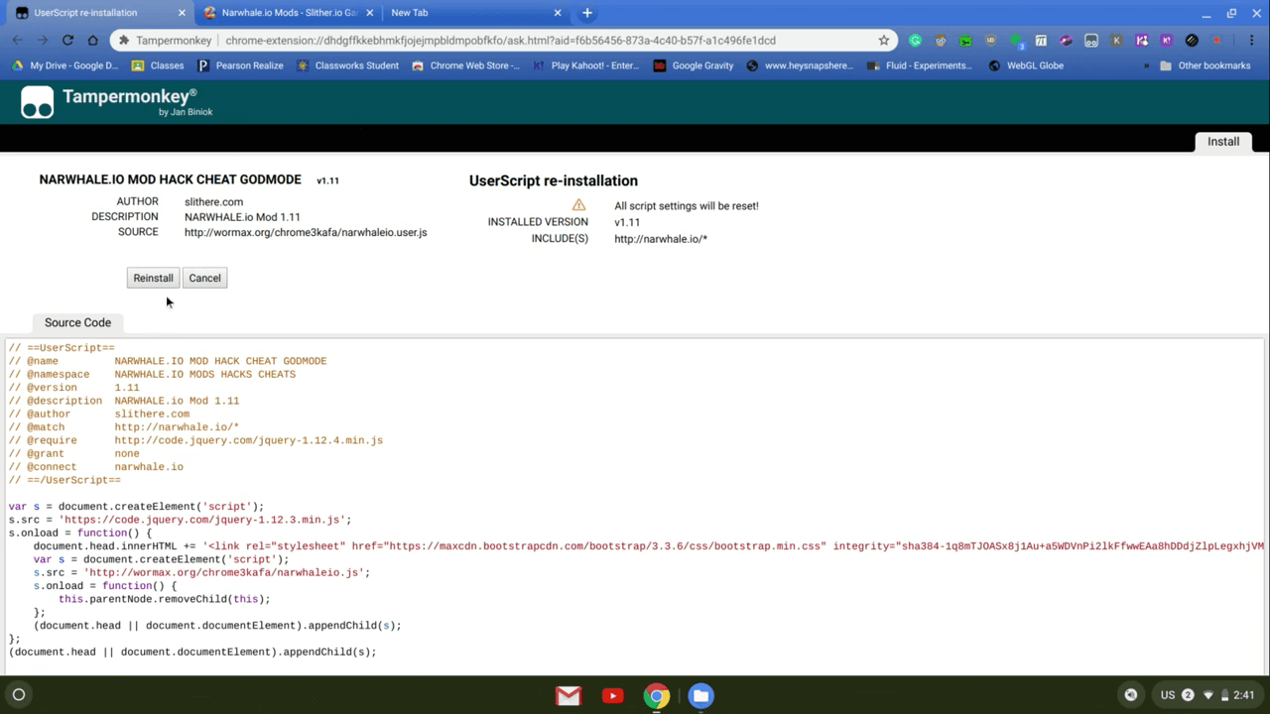The width and height of the screenshot is (1270, 714).
Task: Go back one page
Action: [17, 41]
